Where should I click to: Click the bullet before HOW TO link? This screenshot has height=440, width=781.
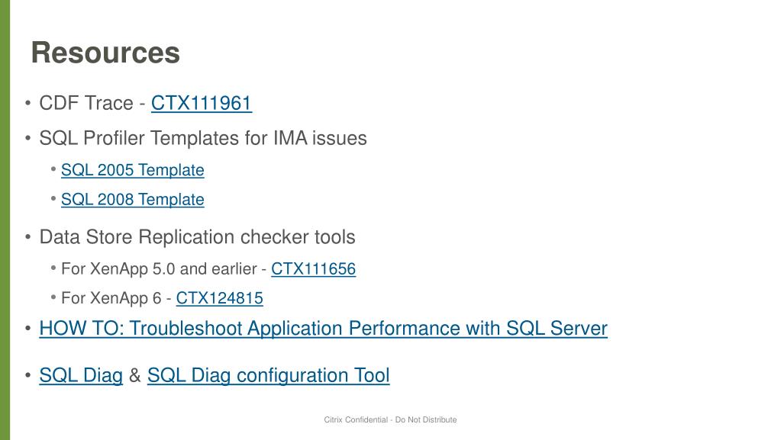pyautogui.click(x=28, y=328)
